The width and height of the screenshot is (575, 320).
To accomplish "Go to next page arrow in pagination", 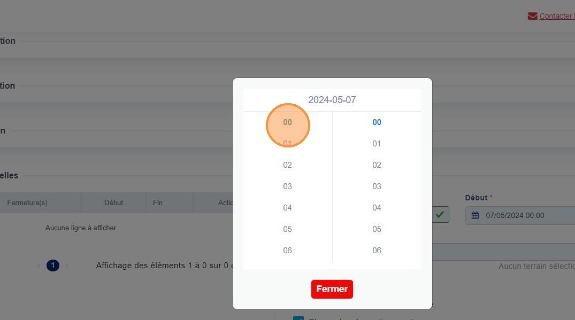I will pyautogui.click(x=67, y=266).
